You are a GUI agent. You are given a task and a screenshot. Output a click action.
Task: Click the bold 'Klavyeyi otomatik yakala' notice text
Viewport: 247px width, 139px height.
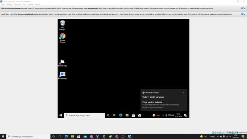(10, 8)
